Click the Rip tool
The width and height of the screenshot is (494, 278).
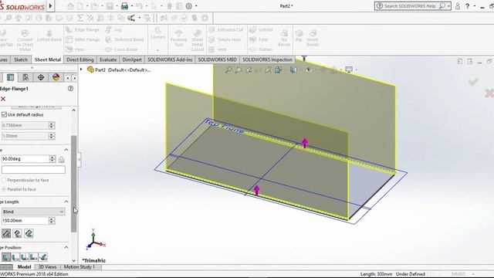pos(299,36)
